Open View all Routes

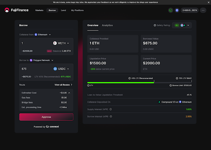click(63, 85)
